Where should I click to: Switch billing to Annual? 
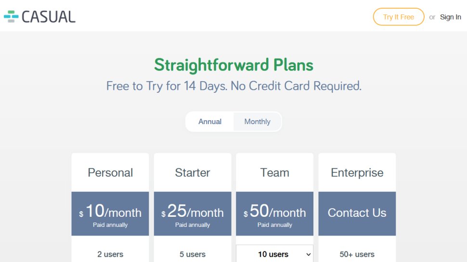[x=210, y=122]
